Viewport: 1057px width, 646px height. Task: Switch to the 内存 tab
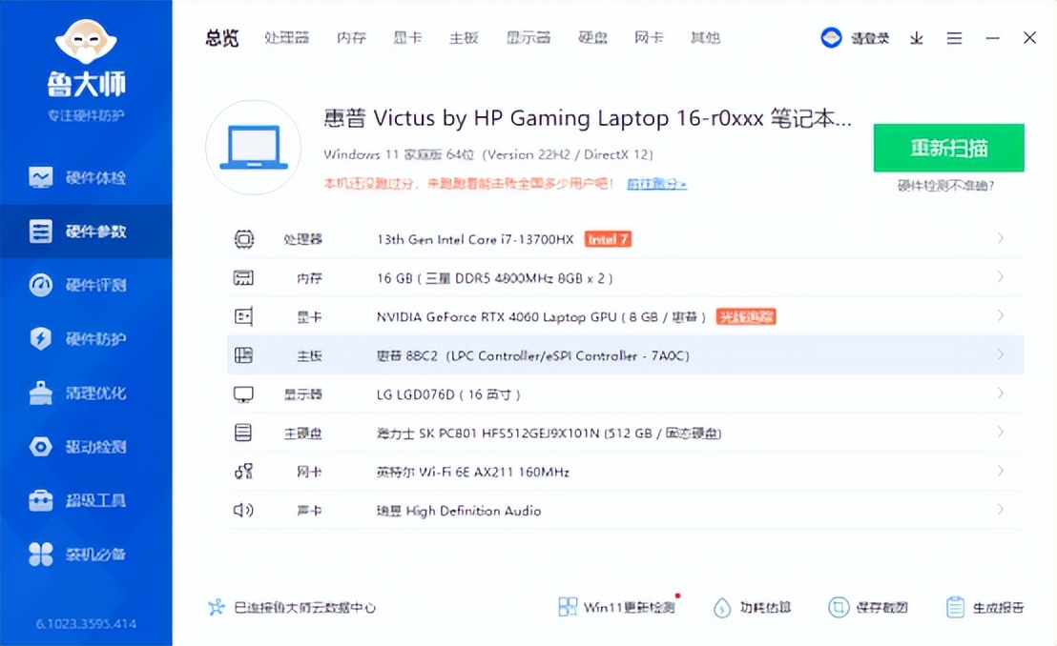point(351,38)
